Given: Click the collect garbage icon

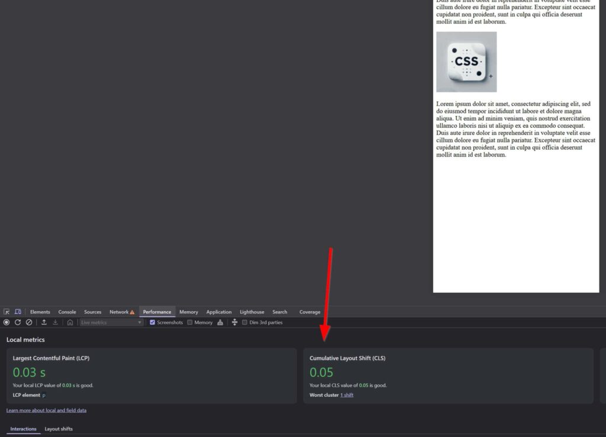Looking at the screenshot, I should 220,322.
